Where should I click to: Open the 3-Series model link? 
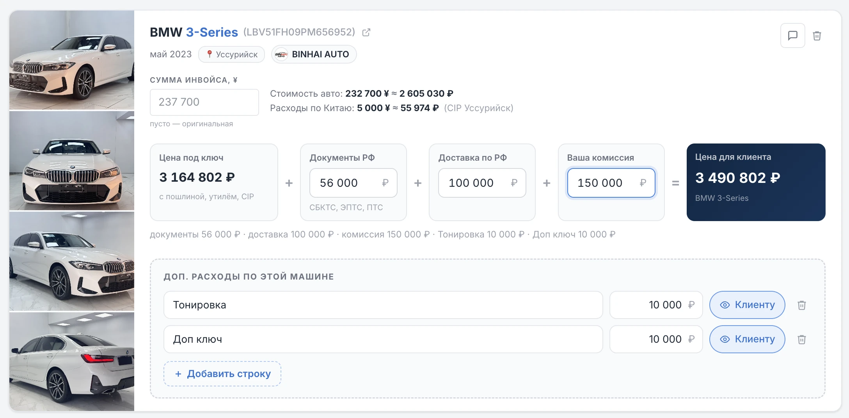pyautogui.click(x=212, y=32)
